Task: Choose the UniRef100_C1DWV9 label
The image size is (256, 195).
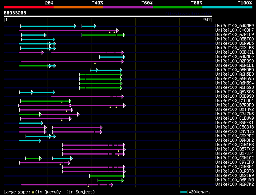Action: 234,119
